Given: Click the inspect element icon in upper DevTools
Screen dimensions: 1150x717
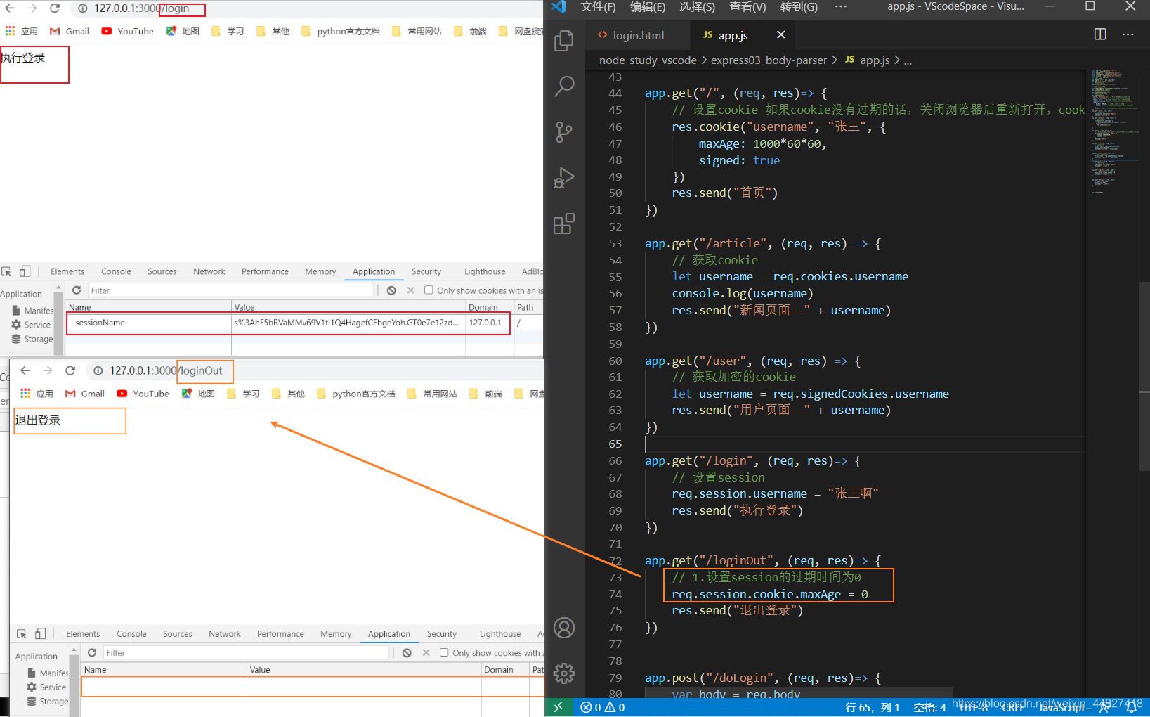Looking at the screenshot, I should click(x=6, y=271).
